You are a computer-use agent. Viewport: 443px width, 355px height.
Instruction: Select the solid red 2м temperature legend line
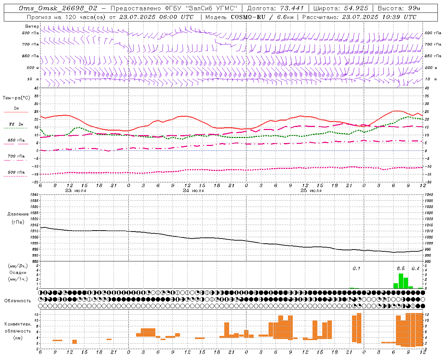[16, 112]
